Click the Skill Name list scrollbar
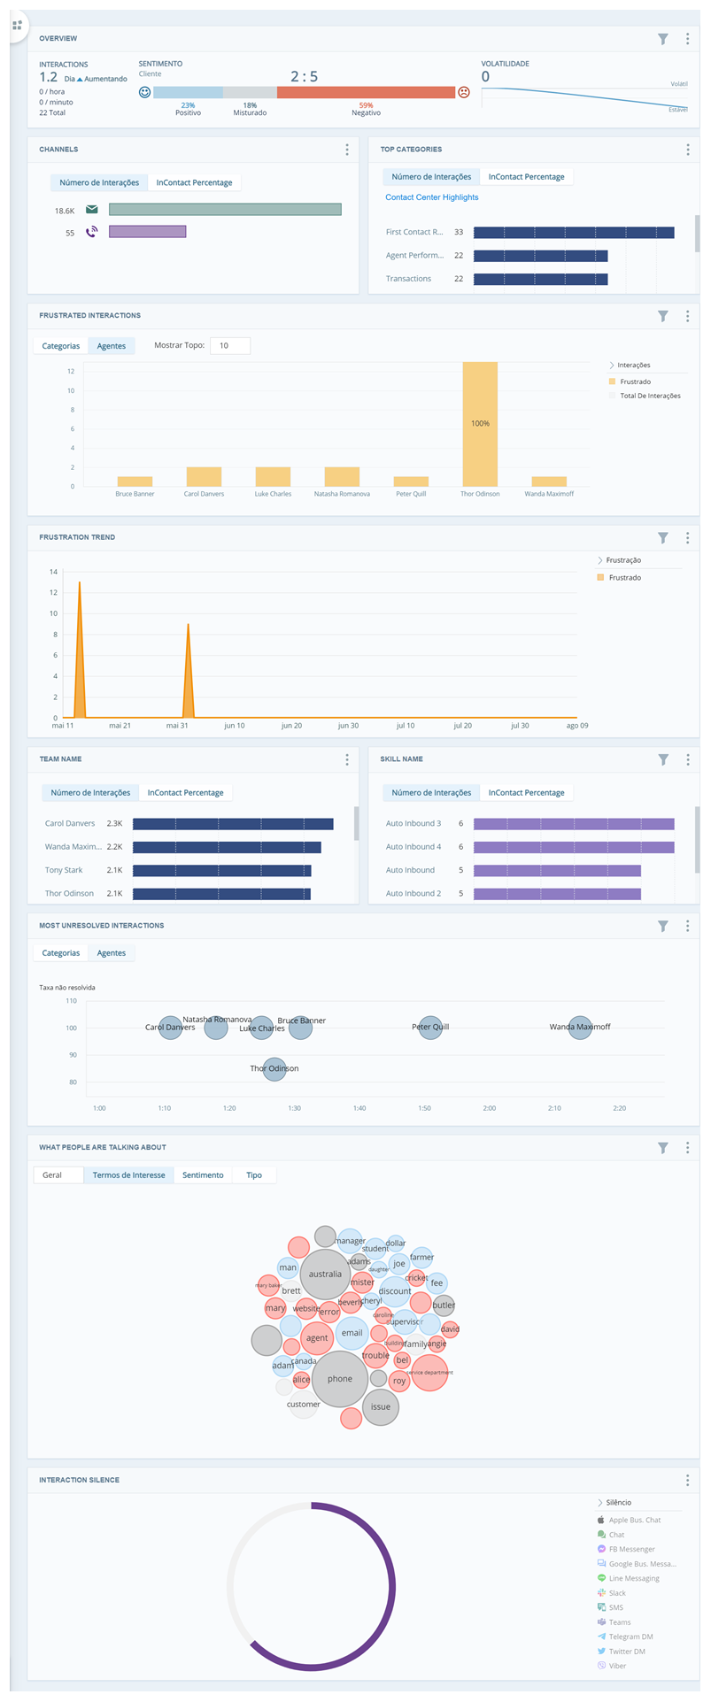 (697, 840)
